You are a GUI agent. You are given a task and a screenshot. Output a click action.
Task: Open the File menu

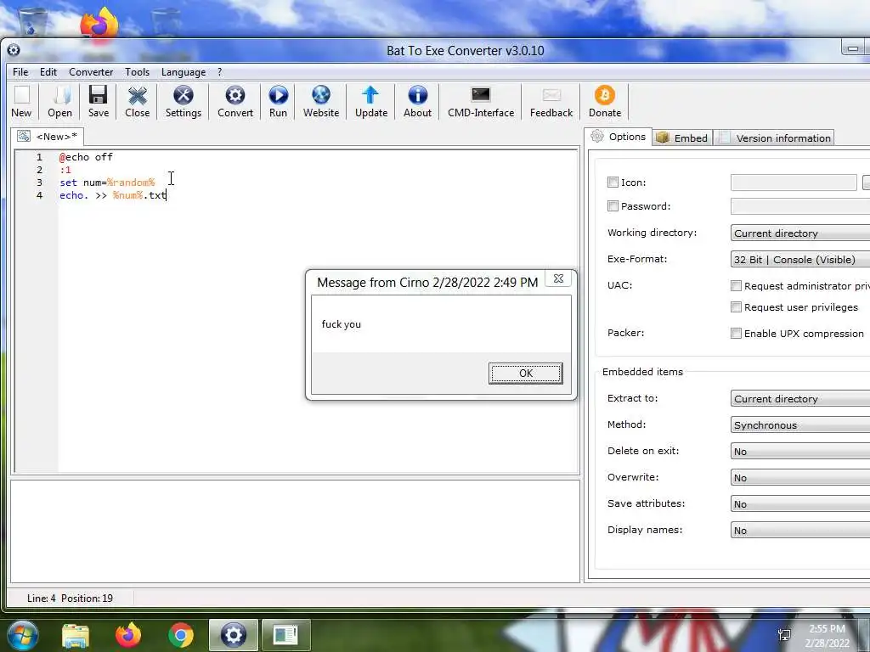(20, 72)
